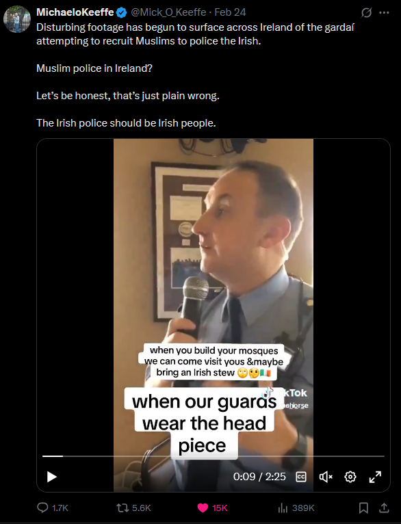This screenshot has height=524, width=401.
Task: Share the post via share icon
Action: point(385,508)
